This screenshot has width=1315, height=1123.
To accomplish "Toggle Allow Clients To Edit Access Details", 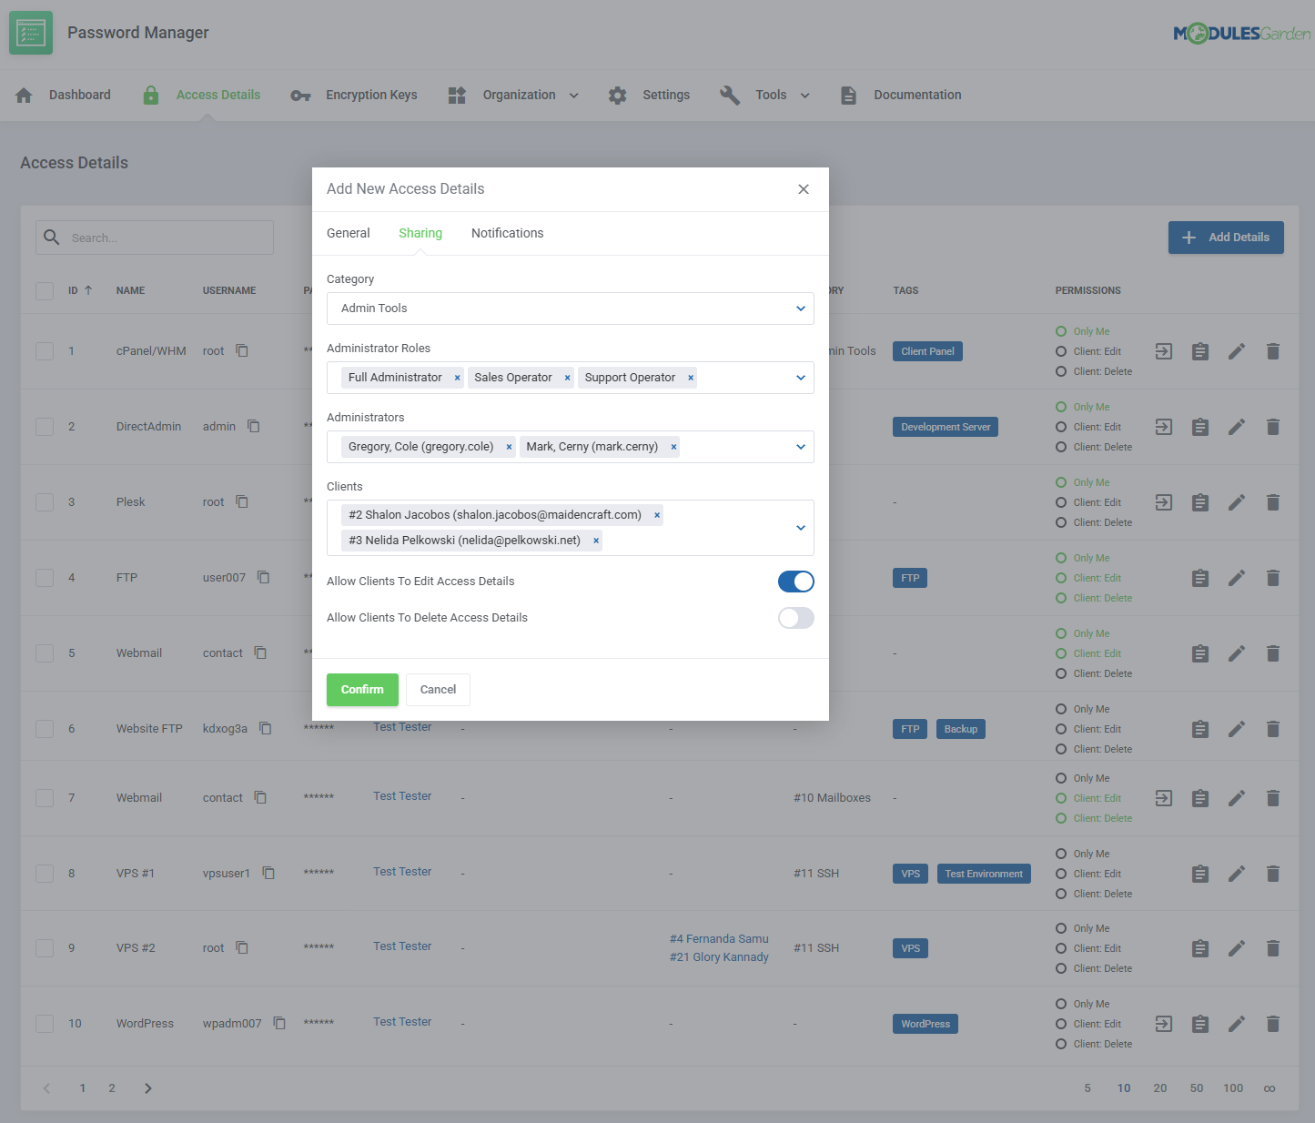I will tap(796, 582).
